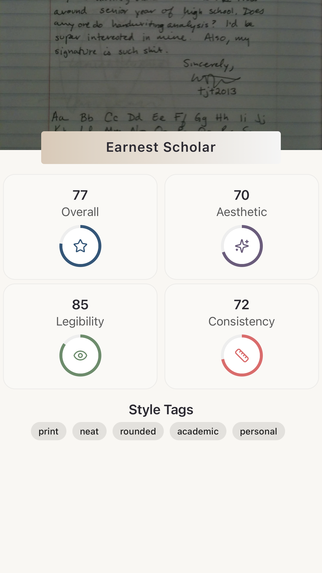This screenshot has width=322, height=573.
Task: Click the Style Tags heading
Action: pos(161,410)
